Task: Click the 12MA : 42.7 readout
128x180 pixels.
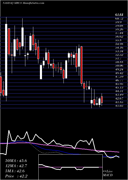Action: (16, 166)
